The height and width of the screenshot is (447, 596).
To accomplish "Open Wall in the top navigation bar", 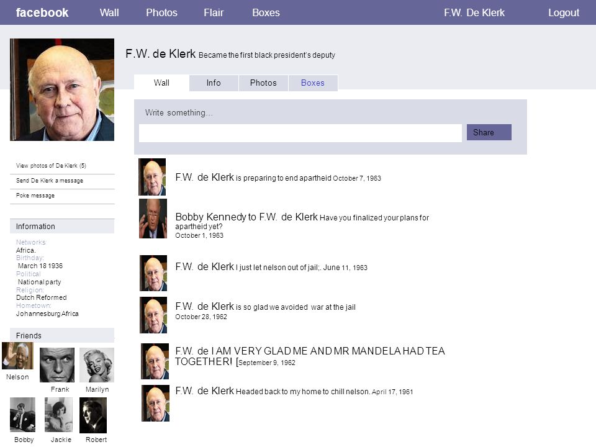I will (x=109, y=12).
